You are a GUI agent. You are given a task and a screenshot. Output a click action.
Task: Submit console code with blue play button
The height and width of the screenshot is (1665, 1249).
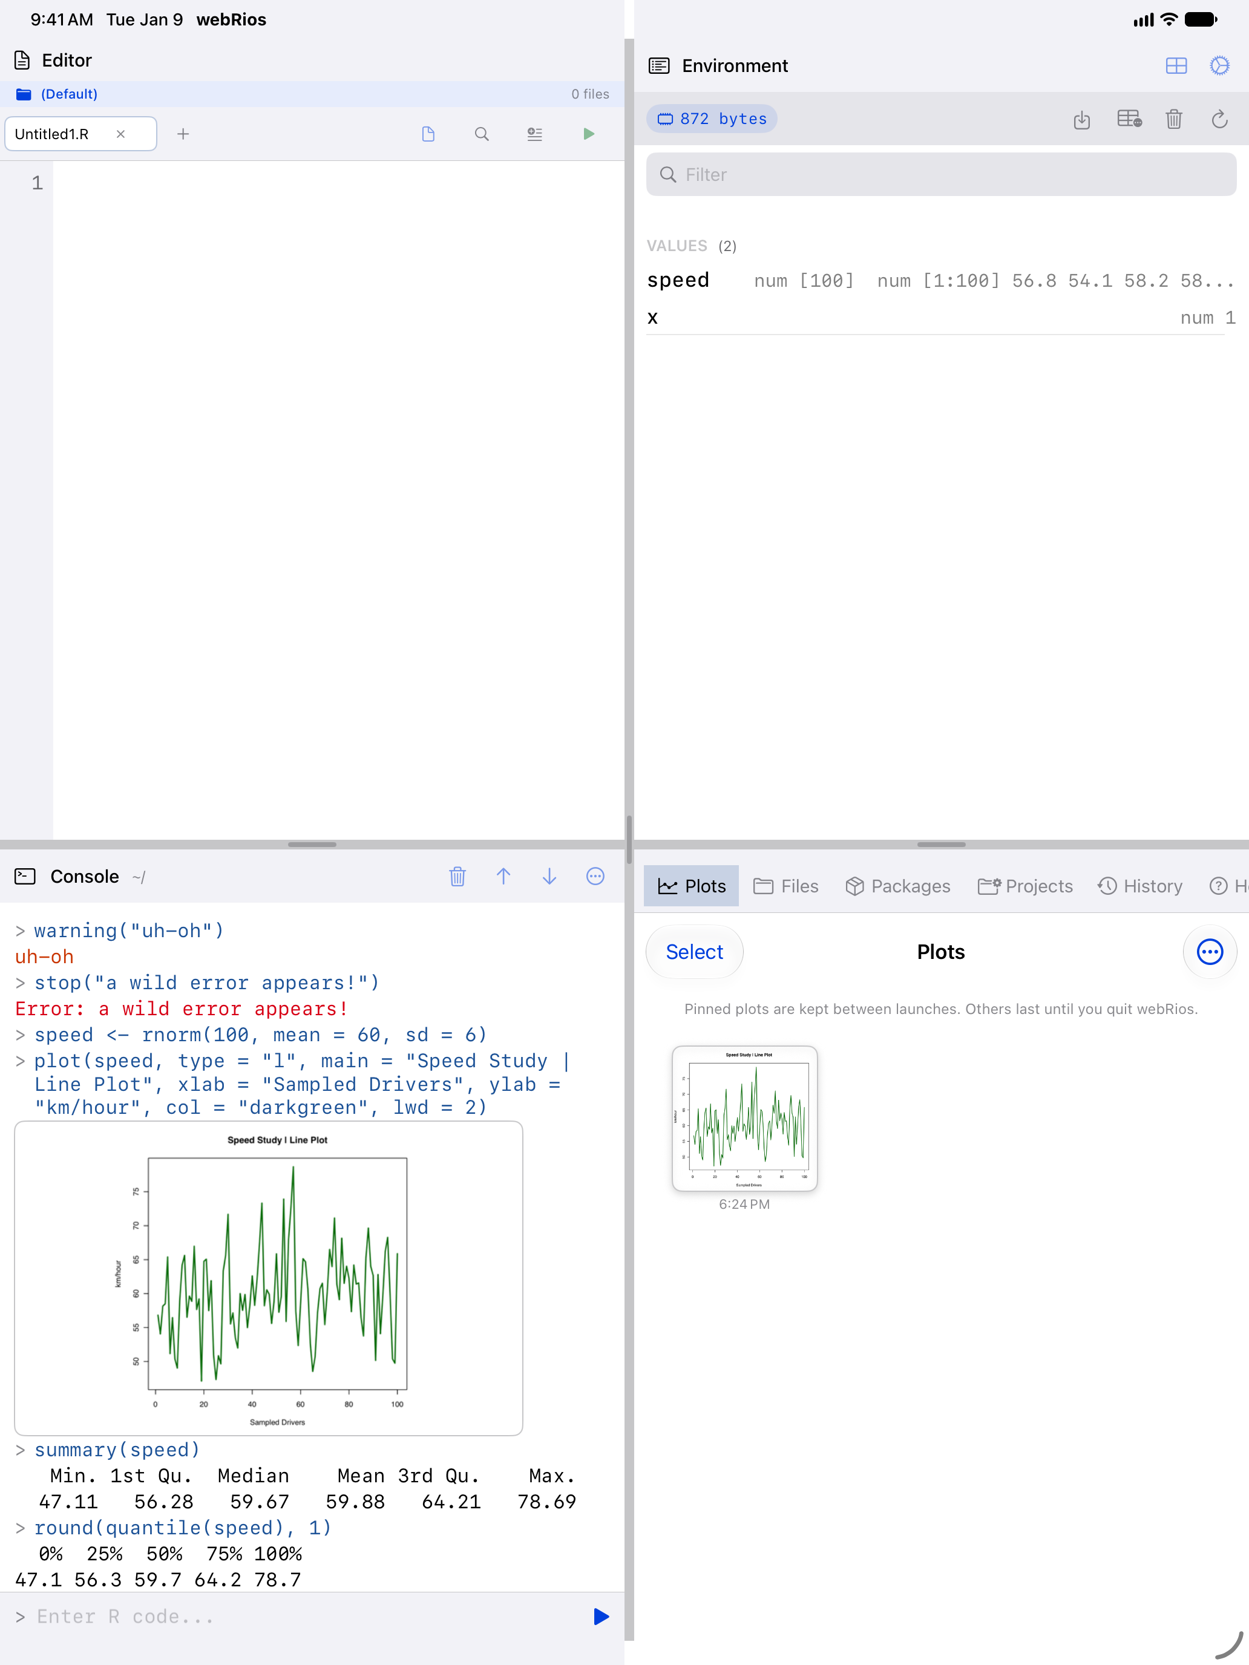[x=601, y=1617]
